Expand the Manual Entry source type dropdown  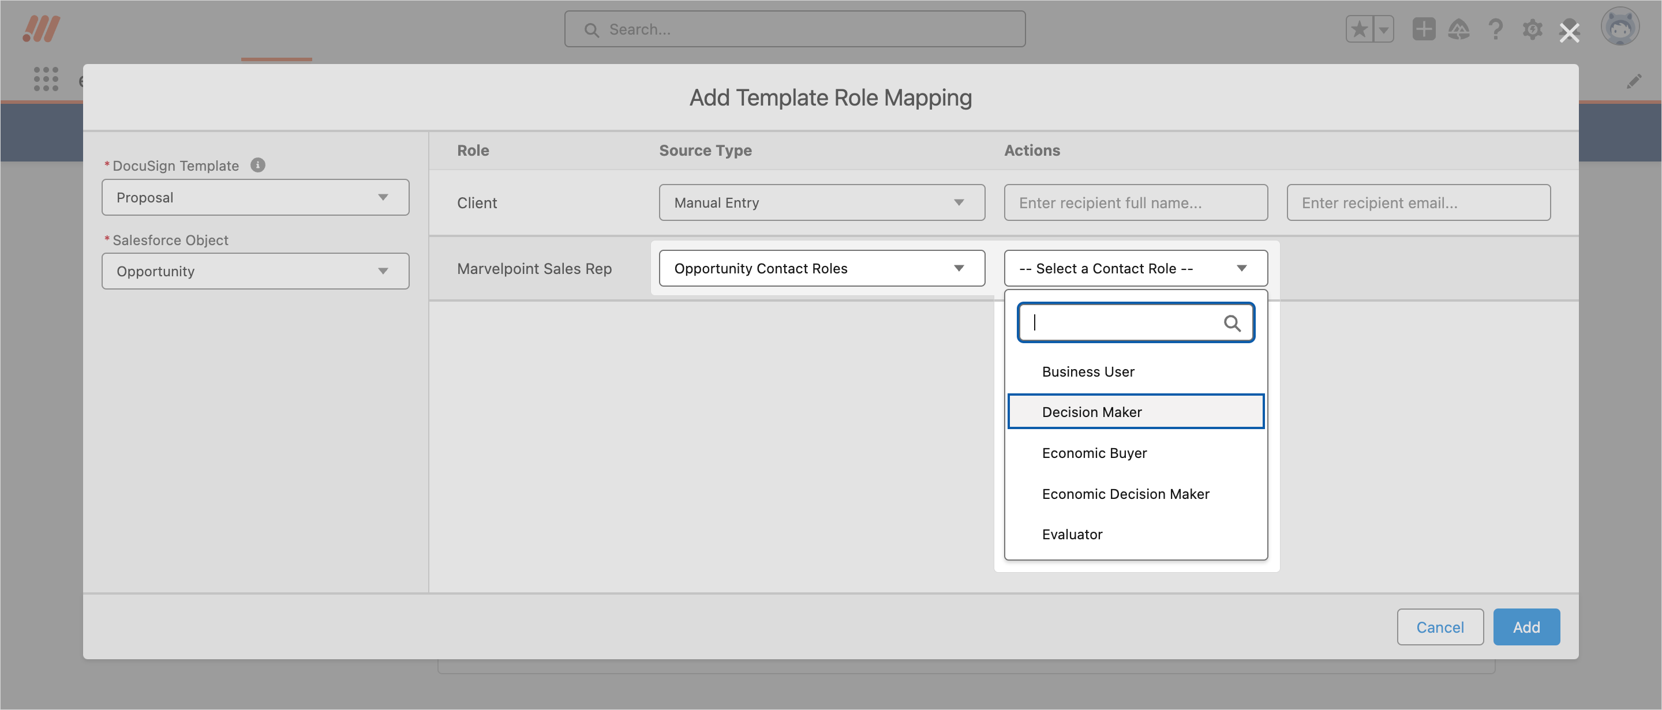[x=821, y=202]
